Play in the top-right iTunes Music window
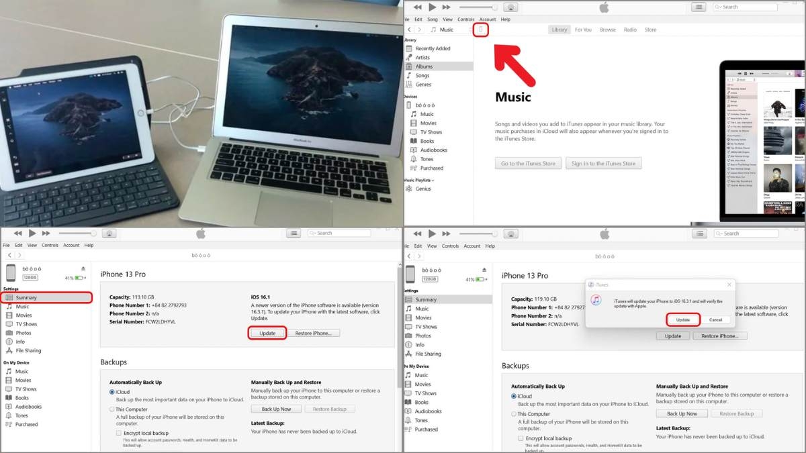Screen dimensions: 806x453 [x=433, y=7]
